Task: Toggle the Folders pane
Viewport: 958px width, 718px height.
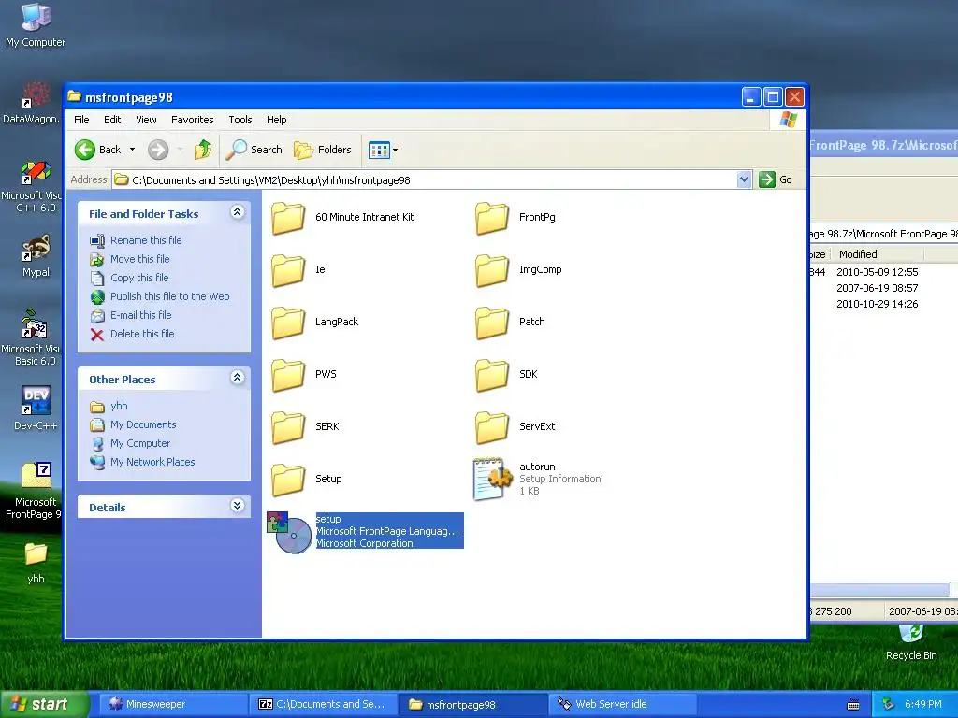Action: [x=323, y=150]
